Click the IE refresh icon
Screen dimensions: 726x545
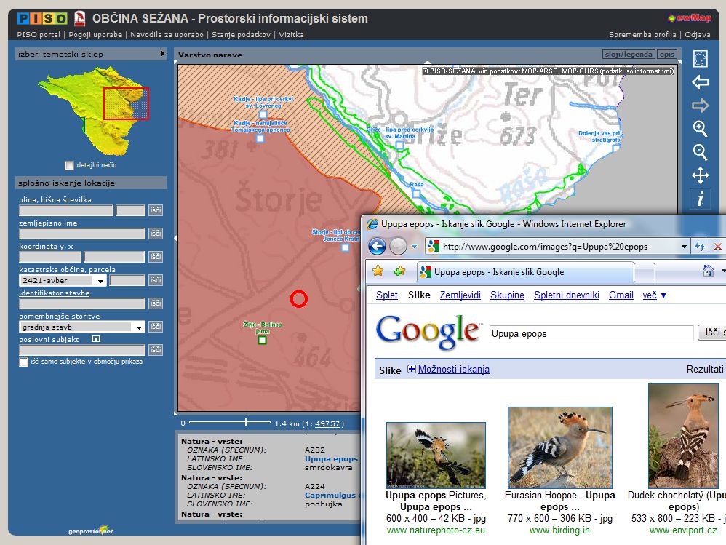click(x=700, y=247)
